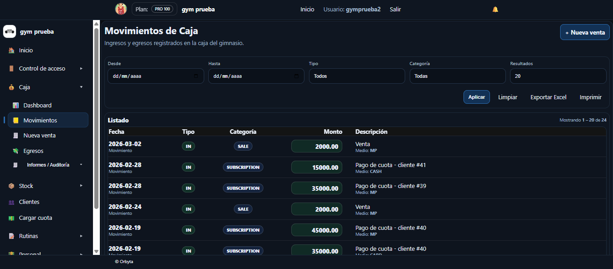The image size is (613, 269).
Task: Open the Desde date picker calendar icon
Action: tap(196, 76)
